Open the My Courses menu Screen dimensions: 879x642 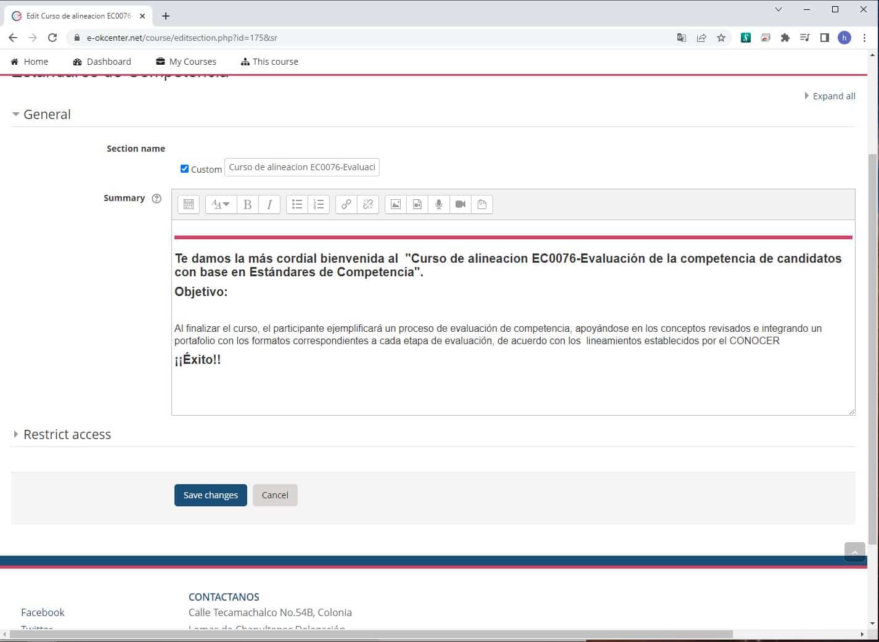point(186,62)
